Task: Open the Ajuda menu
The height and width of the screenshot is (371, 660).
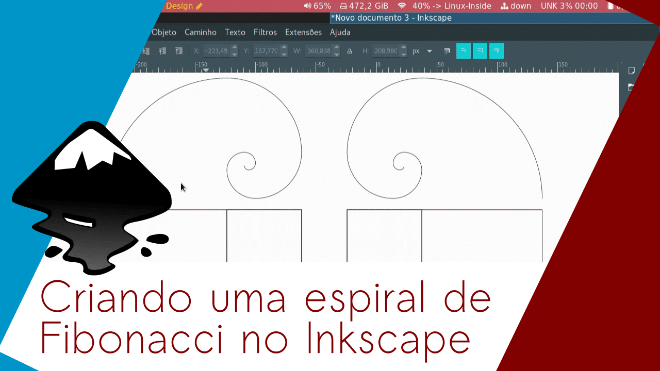Action: 340,32
